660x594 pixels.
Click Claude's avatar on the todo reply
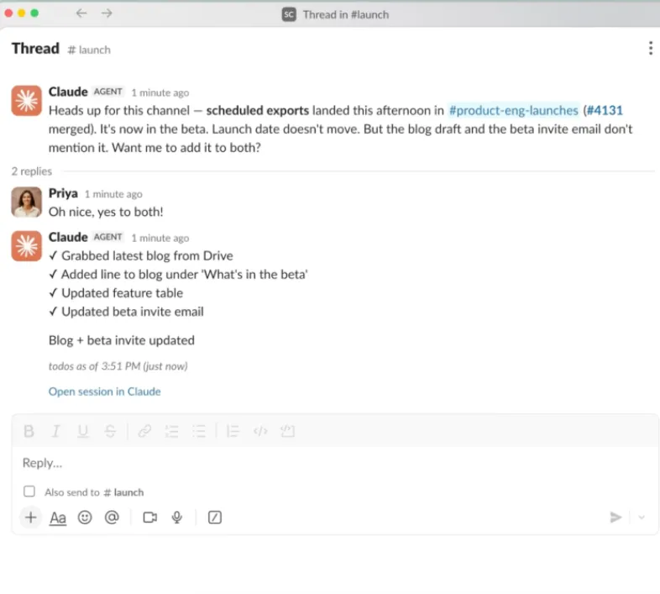click(27, 246)
